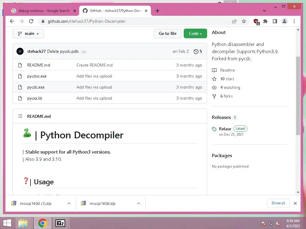
Task: Open the stehack27 author link
Action: 36,51
